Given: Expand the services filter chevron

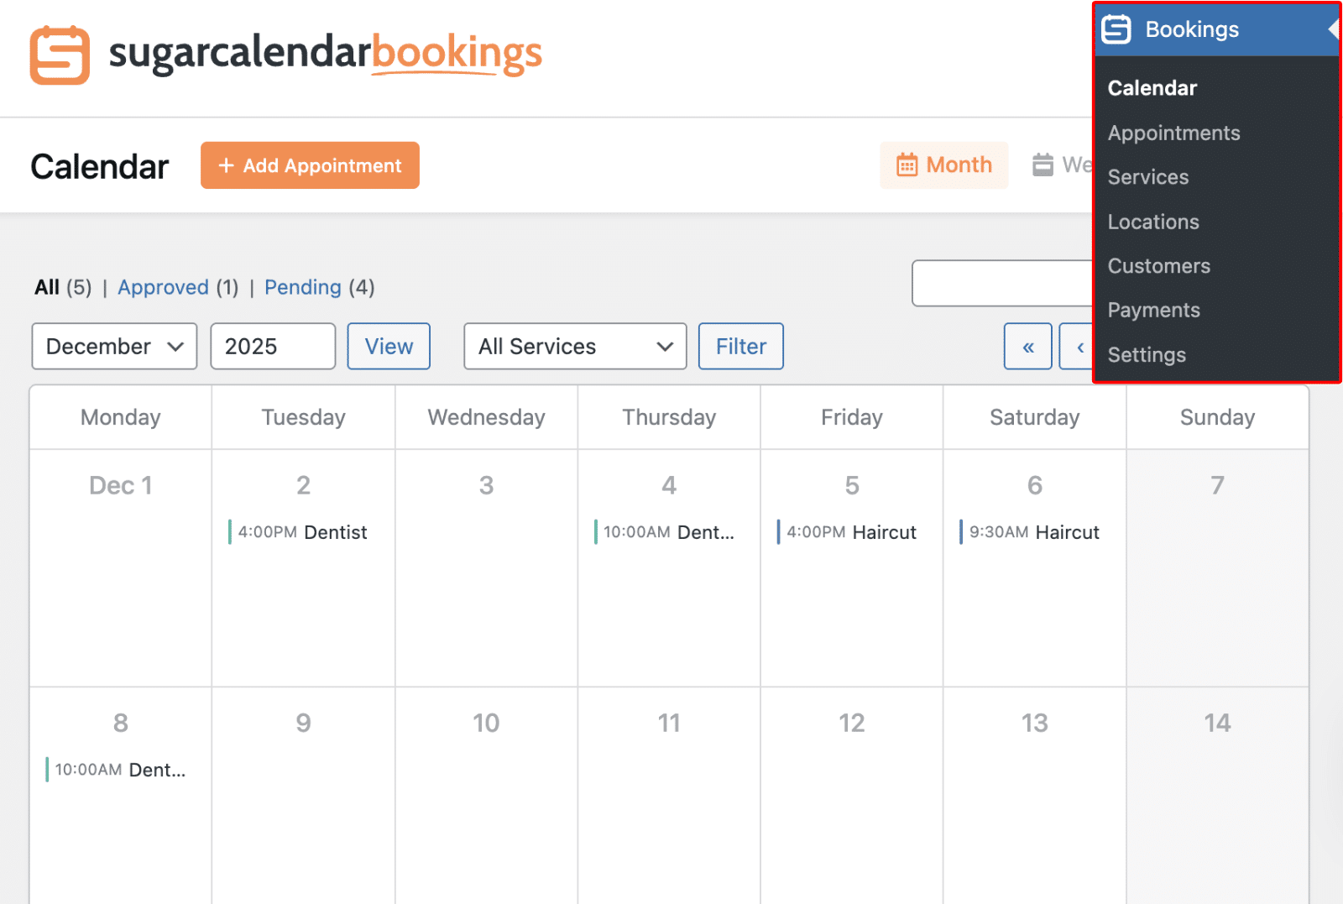Looking at the screenshot, I should pos(663,347).
